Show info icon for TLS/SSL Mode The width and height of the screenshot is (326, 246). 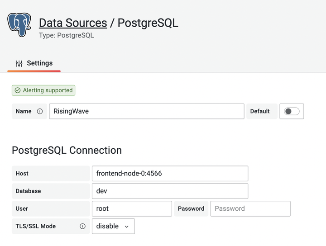tap(82, 226)
